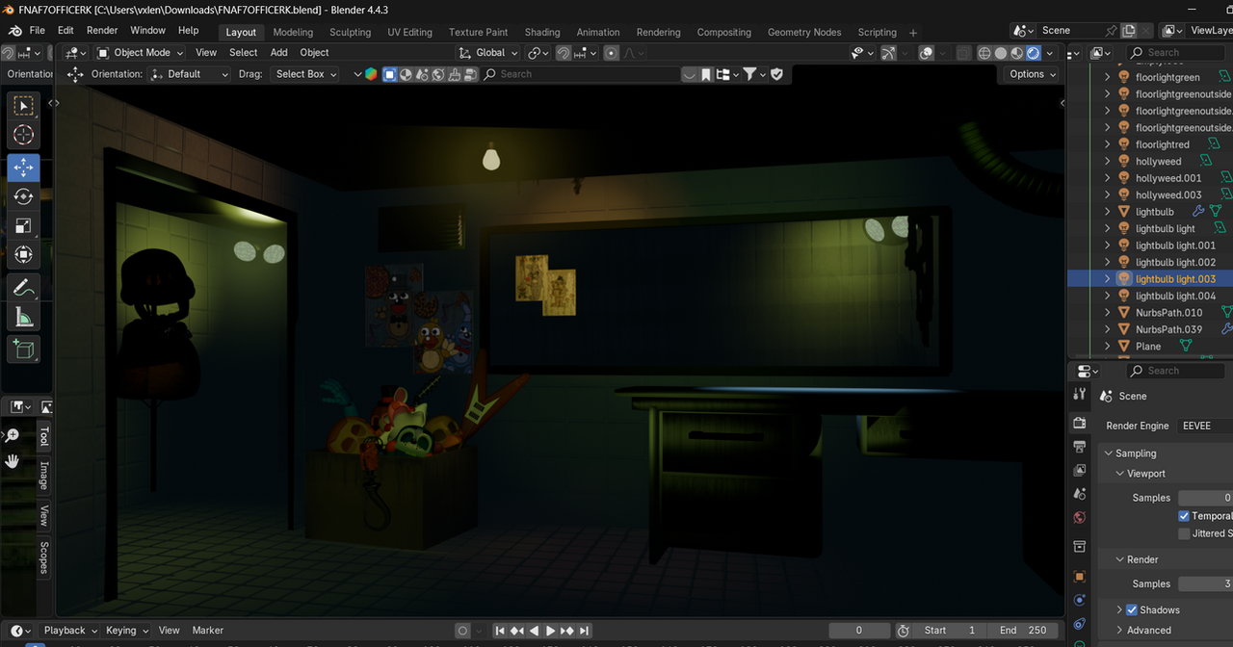The width and height of the screenshot is (1233, 647).
Task: Open the Tool properties tab icon
Action: (1080, 395)
